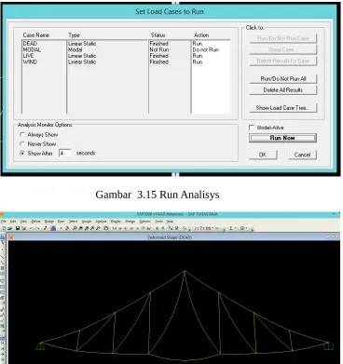Select the Show After radio button

click(22, 154)
